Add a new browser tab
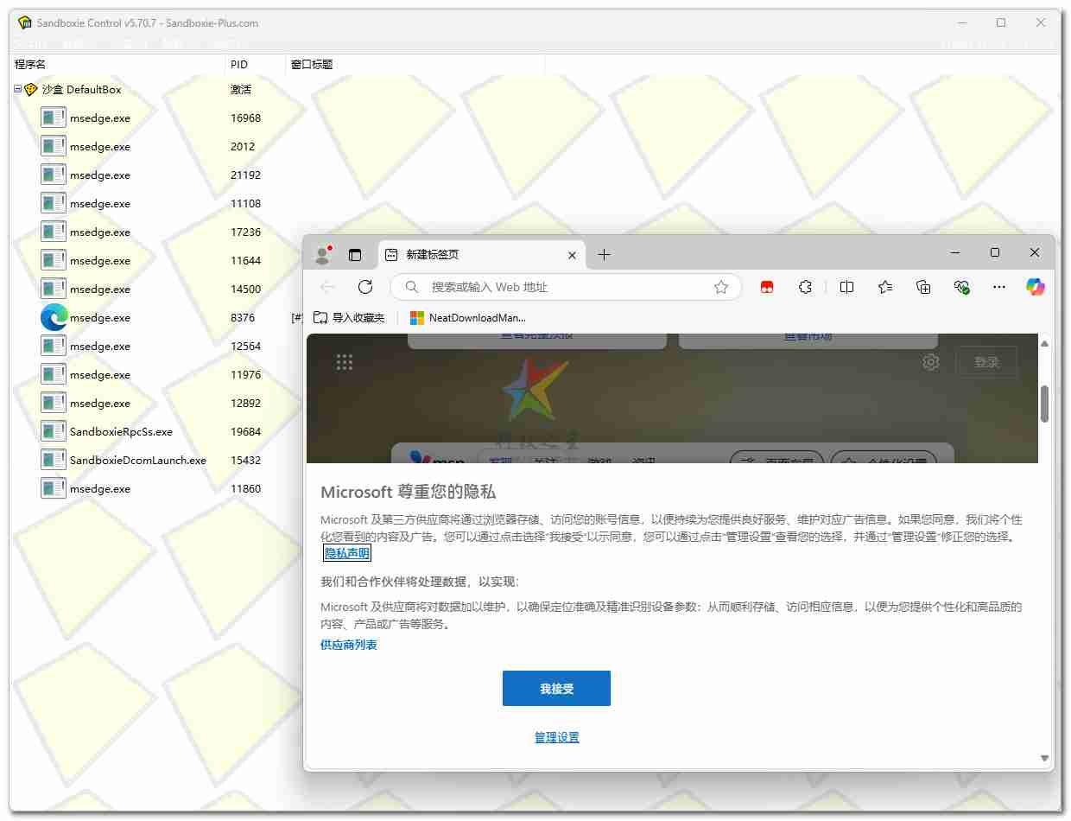Viewport: 1071px width, 821px height. [604, 254]
